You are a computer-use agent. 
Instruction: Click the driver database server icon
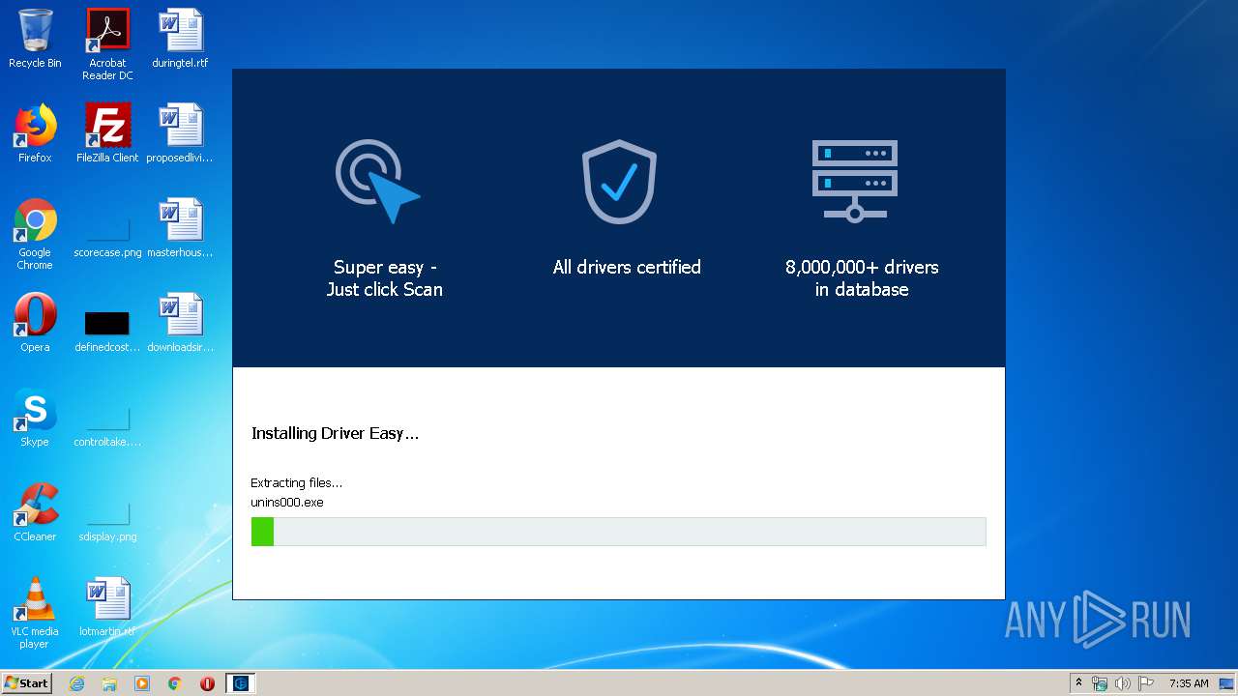tap(855, 182)
